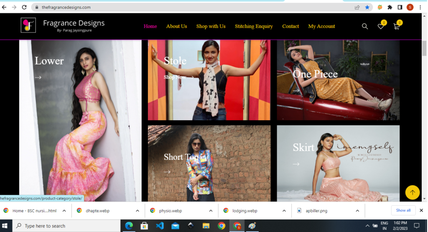
Task: Open the shopping cart icon
Action: point(397,25)
